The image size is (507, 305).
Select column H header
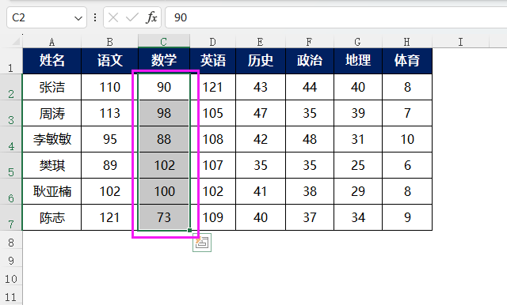407,42
